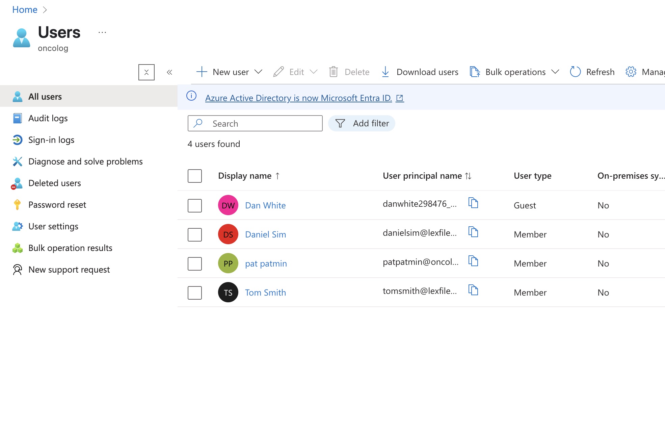Screen dimensions: 665x429
Task: Click the User type column header
Action: coord(532,176)
